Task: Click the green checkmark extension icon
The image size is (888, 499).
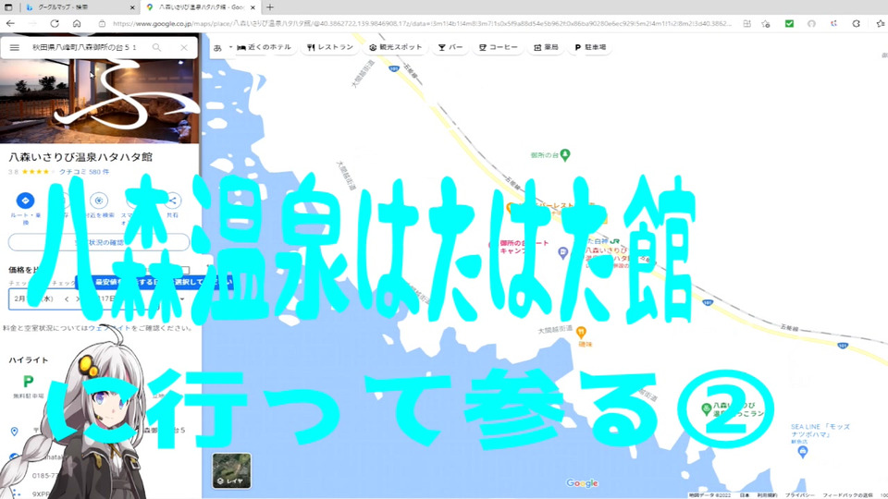Action: coord(789,24)
